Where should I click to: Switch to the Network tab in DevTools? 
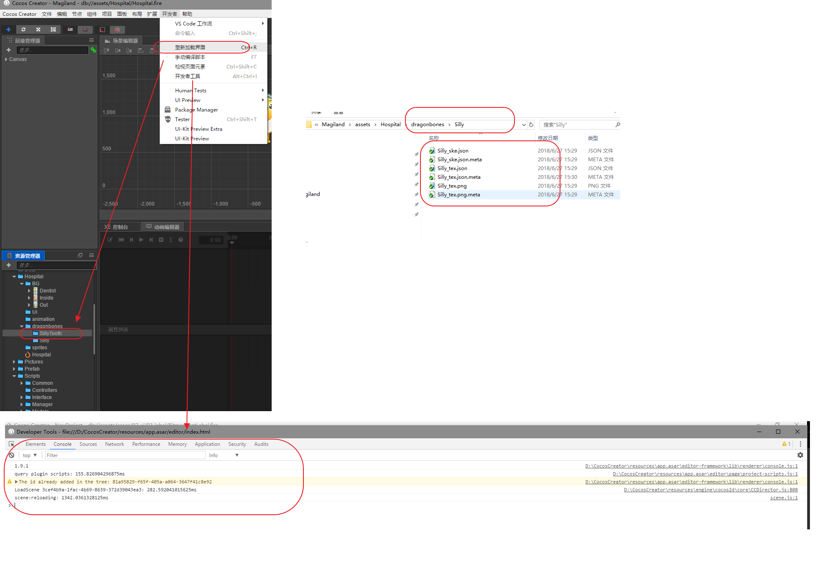[x=115, y=444]
